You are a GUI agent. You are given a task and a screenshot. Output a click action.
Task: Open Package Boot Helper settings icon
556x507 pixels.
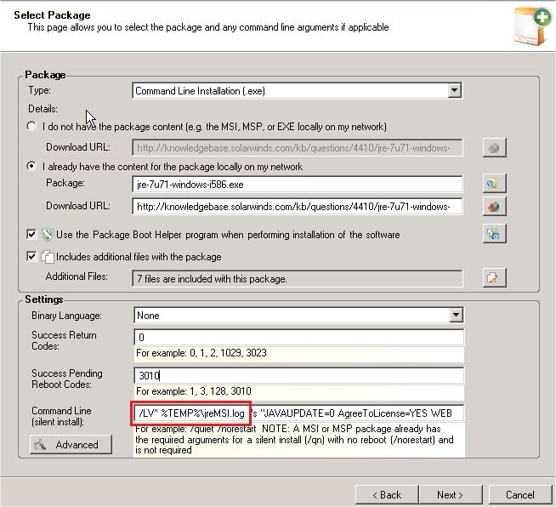[x=494, y=233]
